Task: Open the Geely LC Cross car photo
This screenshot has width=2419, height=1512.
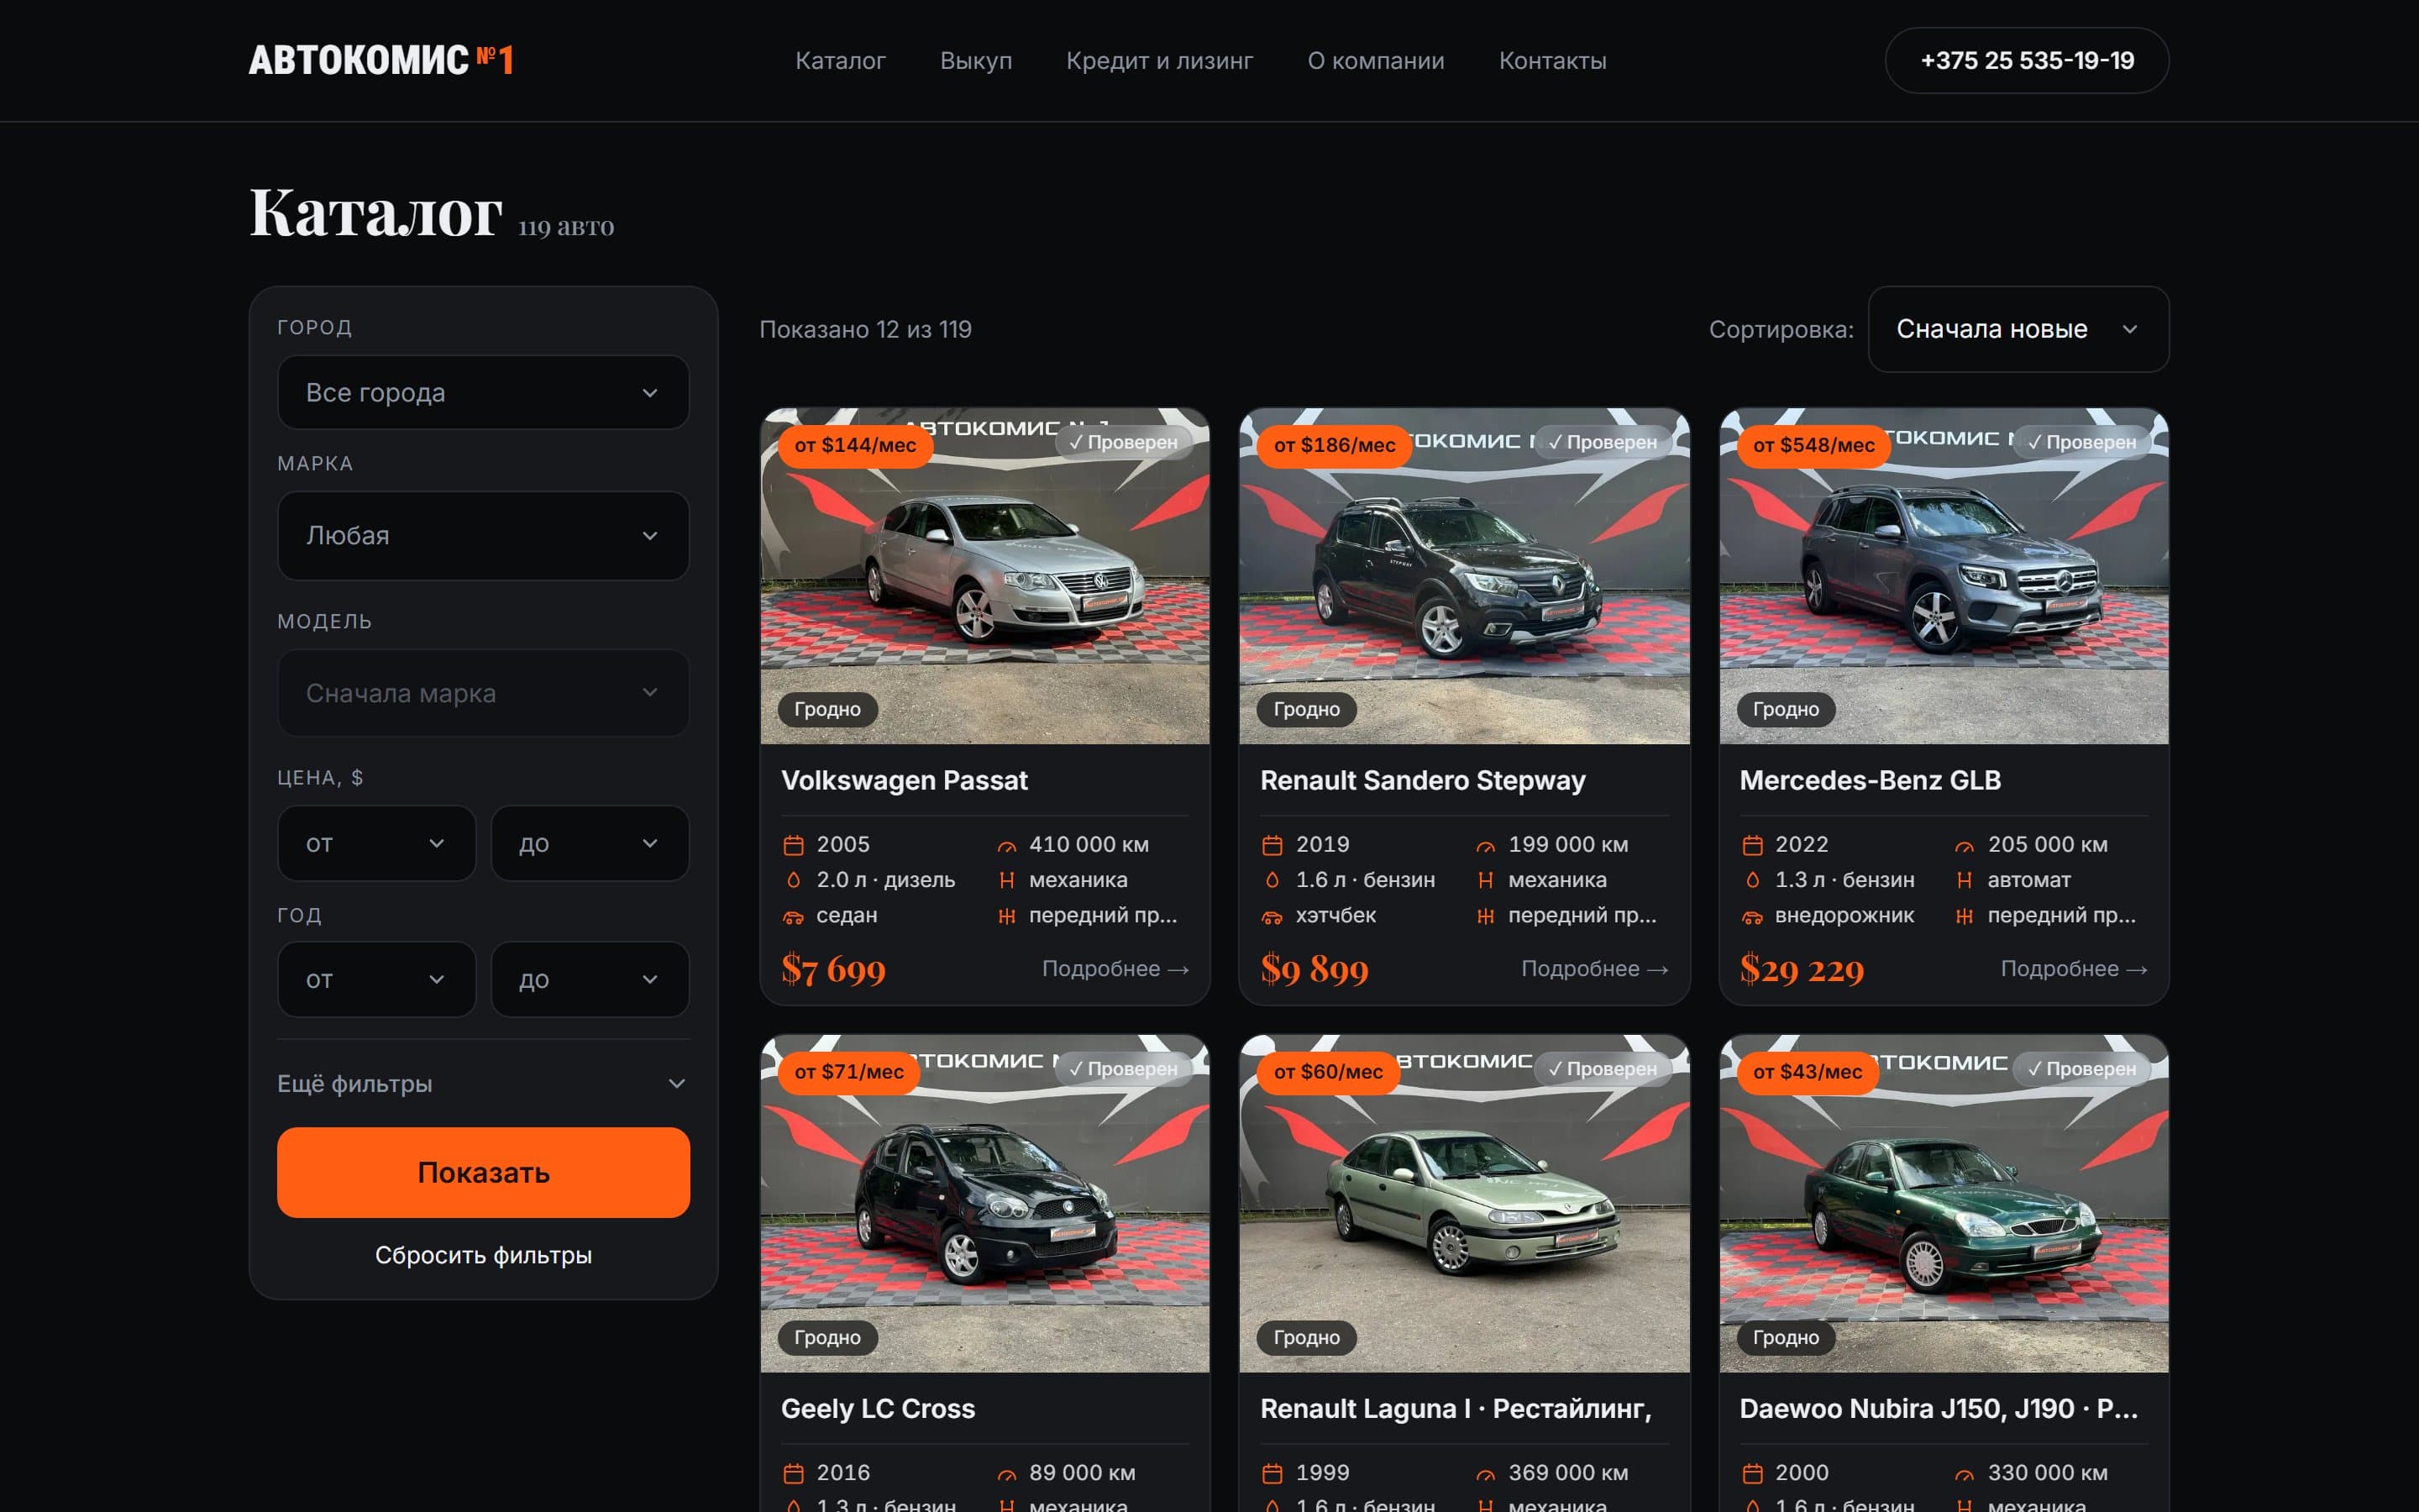Action: [x=984, y=1204]
